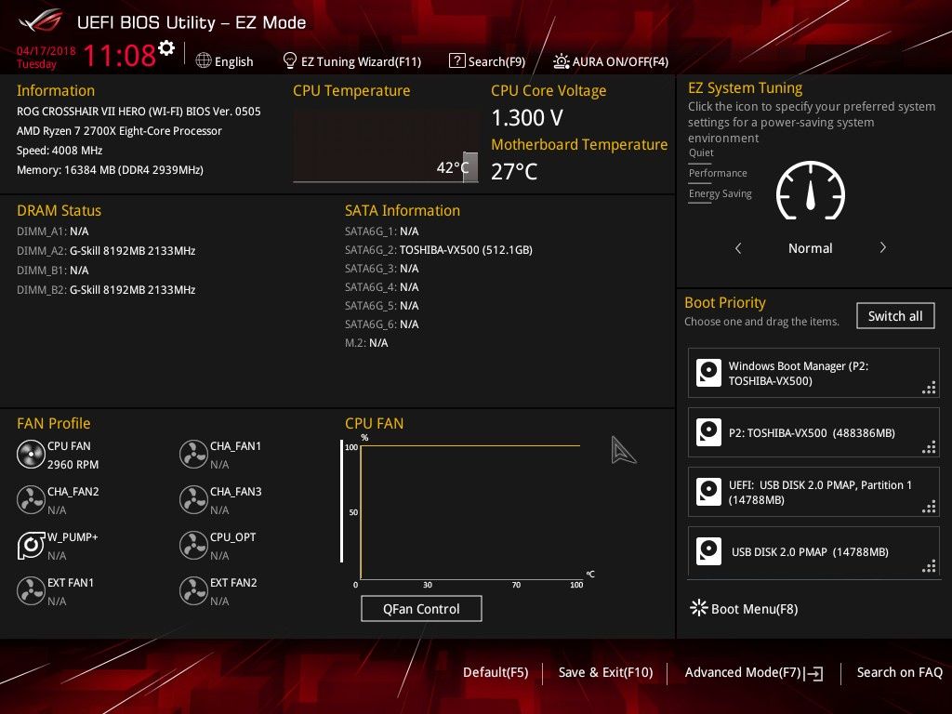Click the M.2: N/A row

pos(366,342)
